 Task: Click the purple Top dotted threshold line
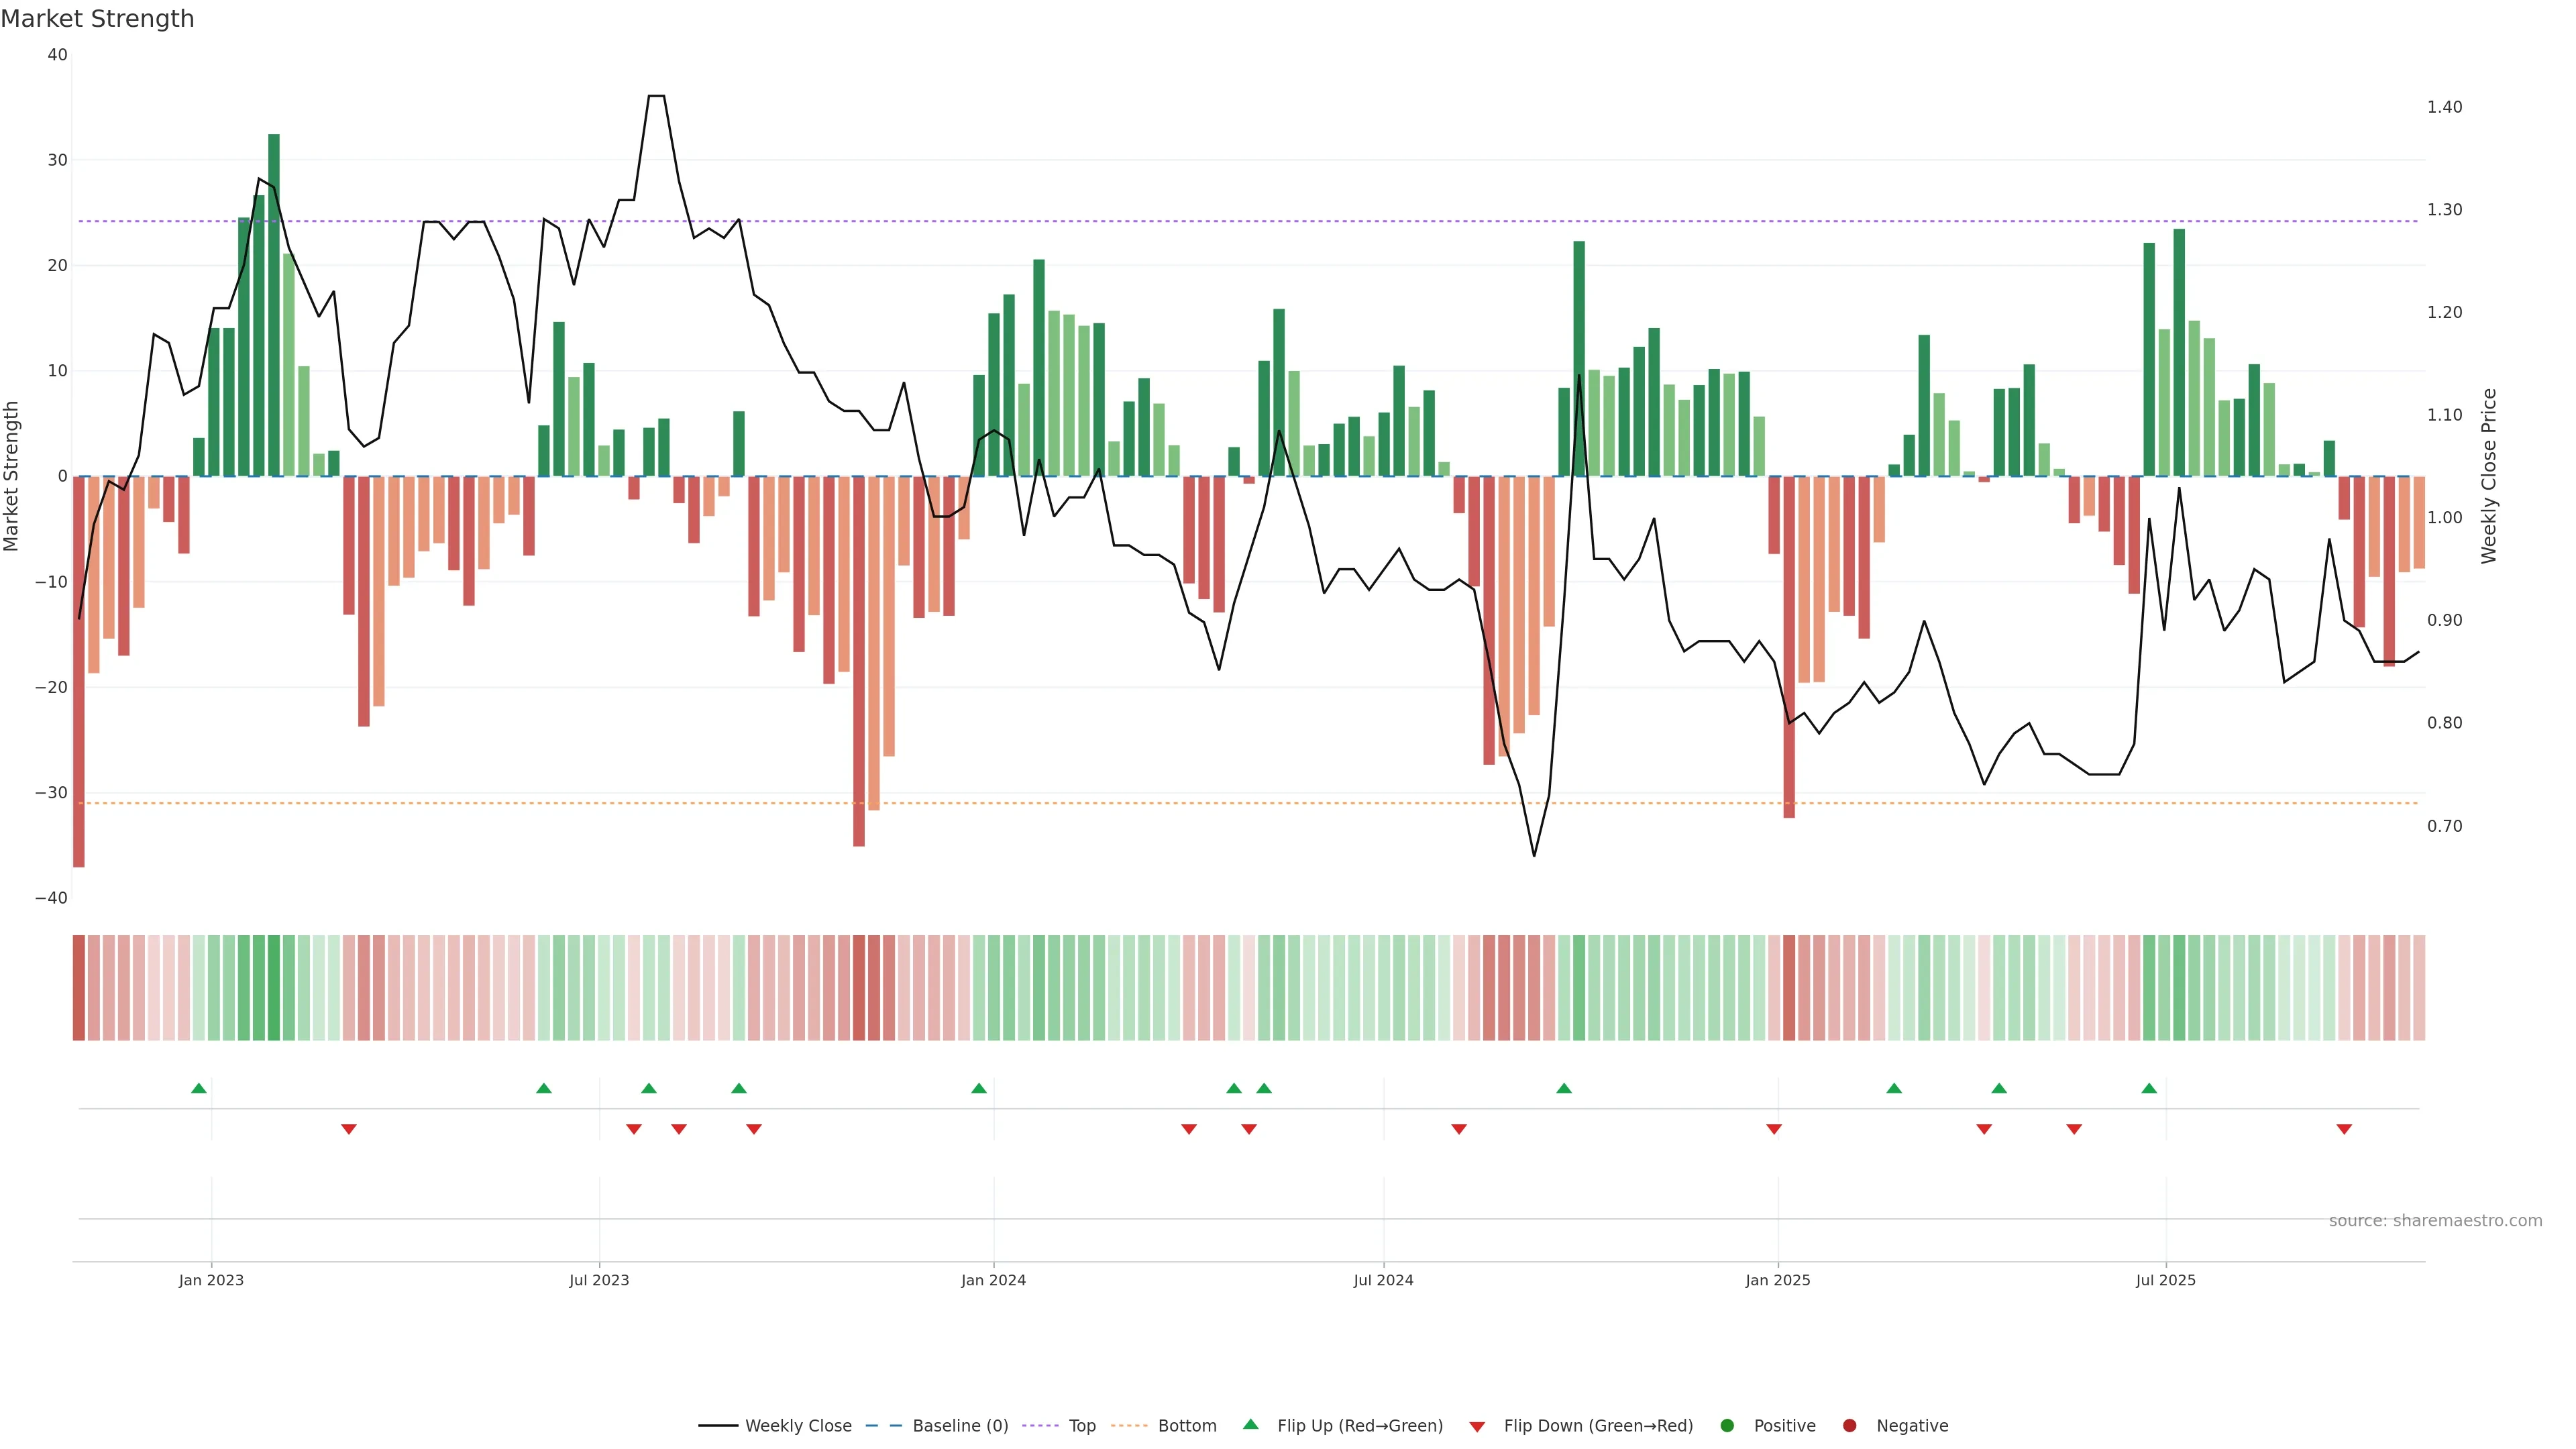pyautogui.click(x=1400, y=221)
